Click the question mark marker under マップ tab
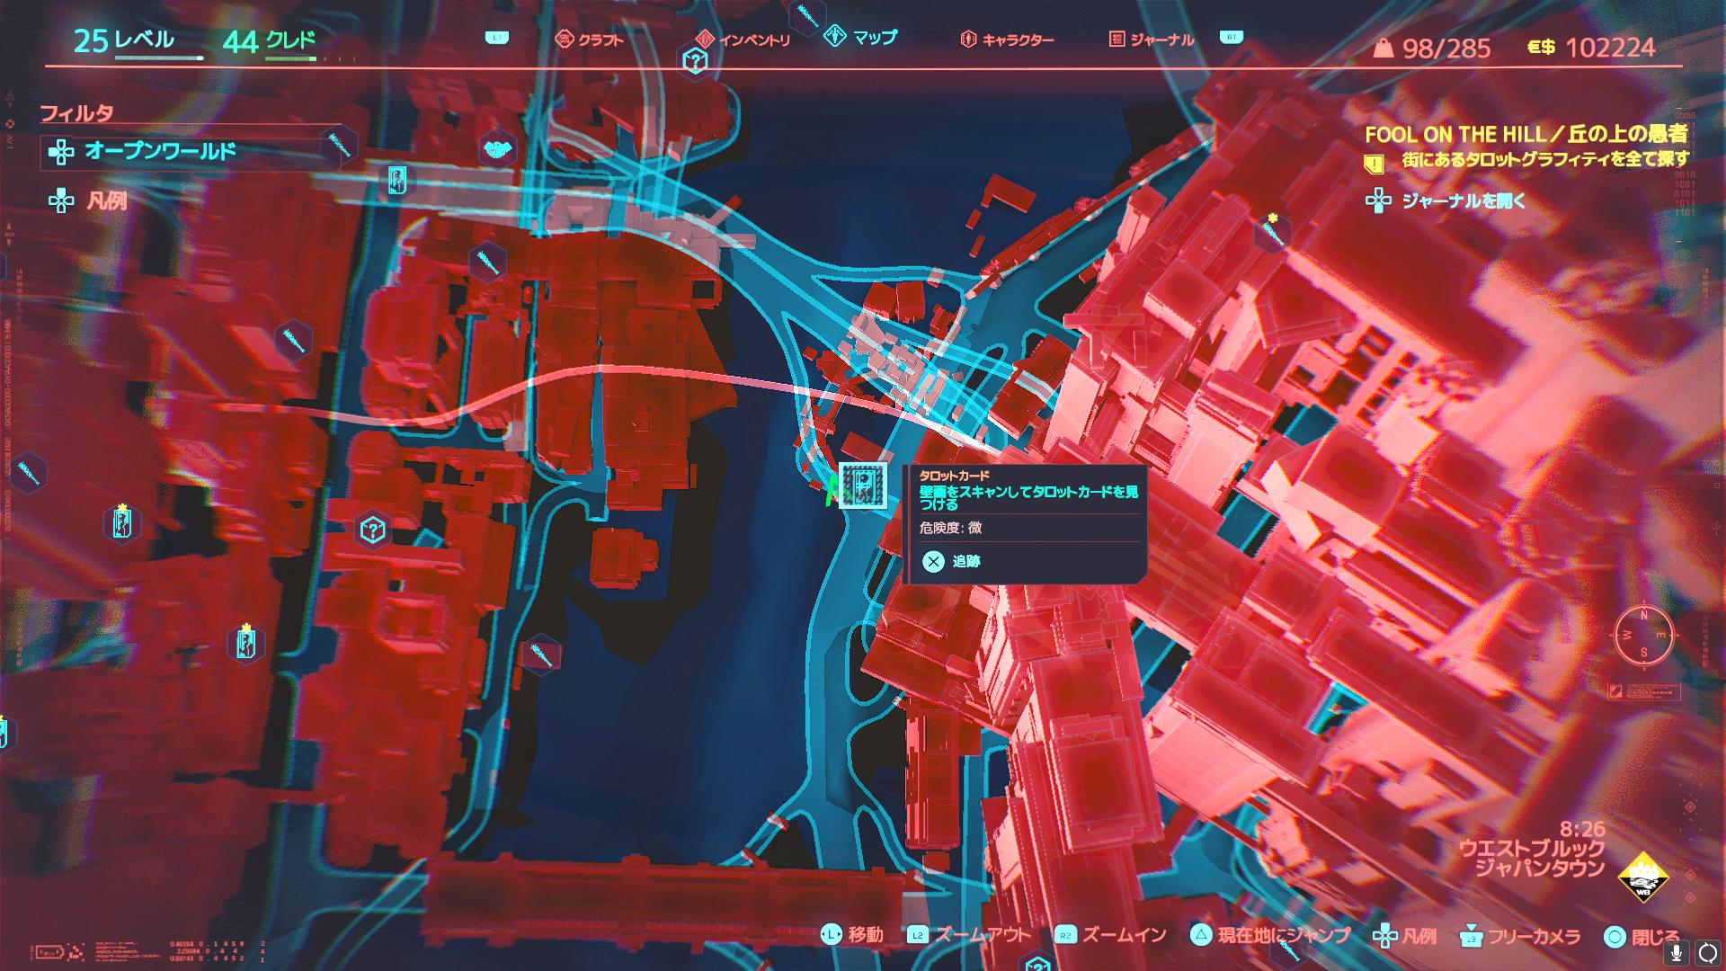The height and width of the screenshot is (971, 1726). (x=694, y=61)
